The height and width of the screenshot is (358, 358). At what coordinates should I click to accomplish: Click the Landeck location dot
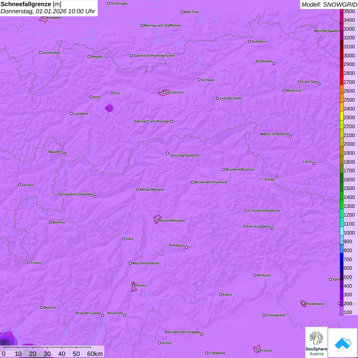pos(71,114)
